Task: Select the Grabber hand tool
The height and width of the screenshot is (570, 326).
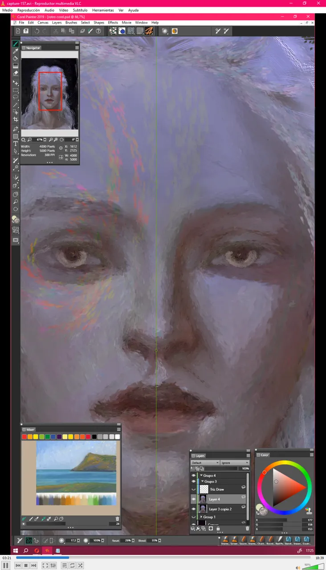Action: click(x=16, y=194)
